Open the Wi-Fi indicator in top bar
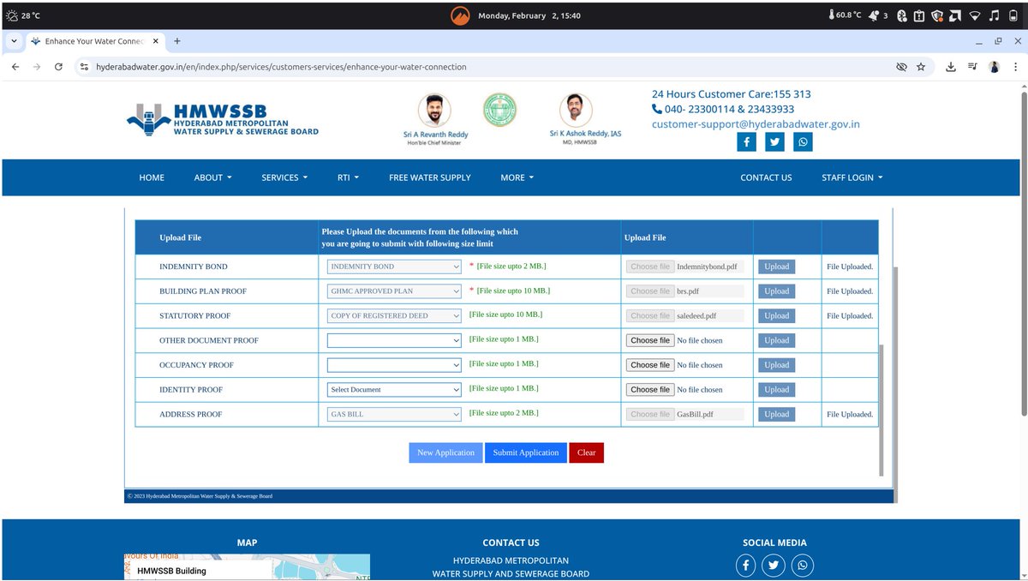Image resolution: width=1028 pixels, height=581 pixels. pyautogui.click(x=975, y=15)
